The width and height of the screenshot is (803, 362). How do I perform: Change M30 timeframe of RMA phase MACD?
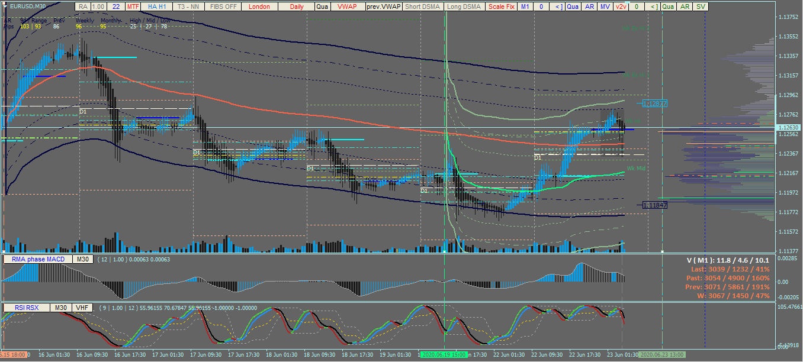82,259
